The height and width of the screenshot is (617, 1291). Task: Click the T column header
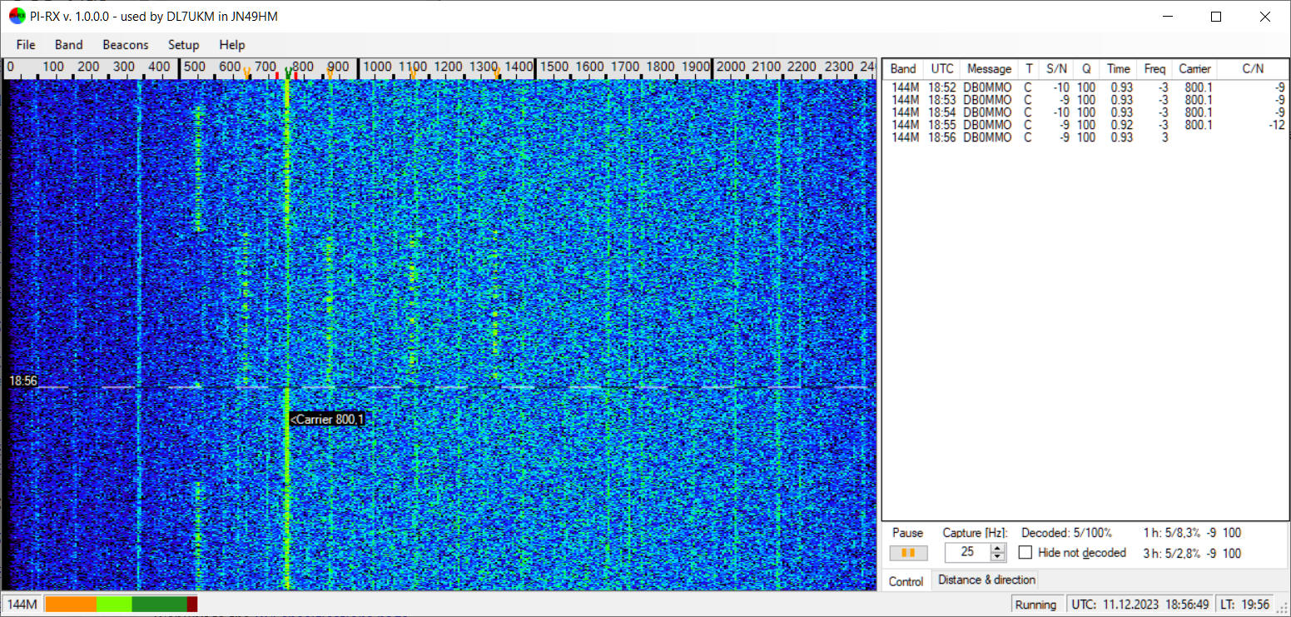[1028, 69]
